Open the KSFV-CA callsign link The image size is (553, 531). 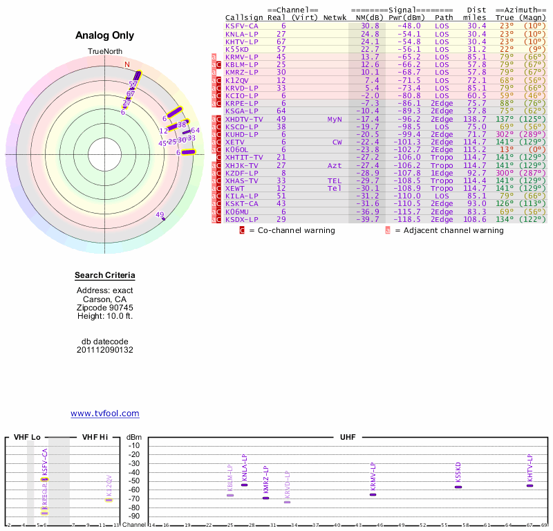point(242,26)
